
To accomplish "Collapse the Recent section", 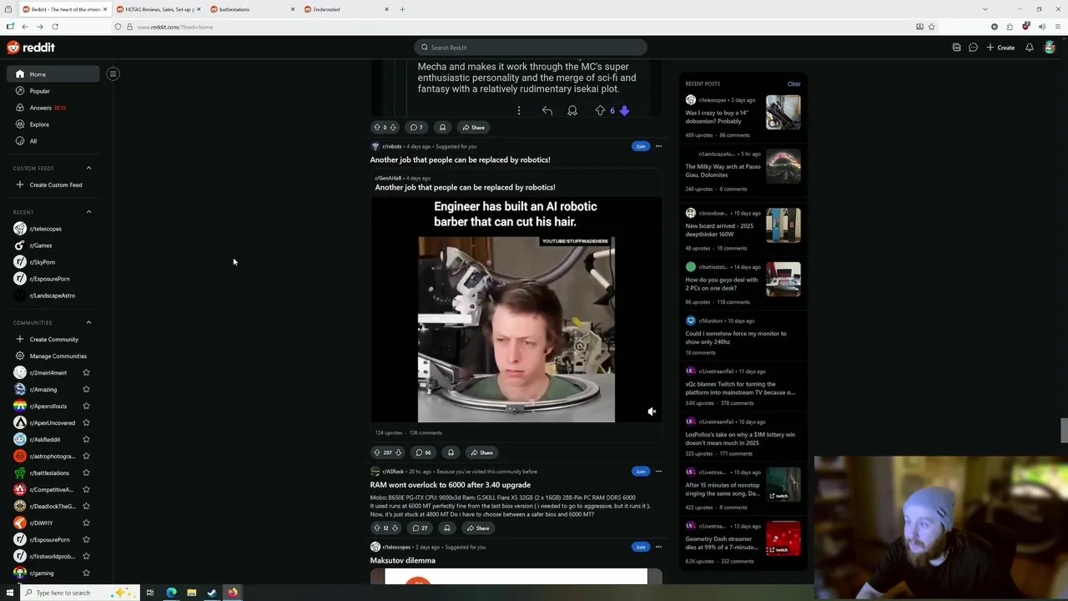I will [x=89, y=212].
